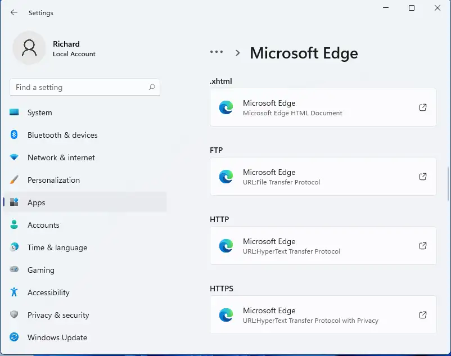Viewport: 451px width, 356px height.
Task: Open the external link icon for HTTPS default
Action: pyautogui.click(x=422, y=315)
